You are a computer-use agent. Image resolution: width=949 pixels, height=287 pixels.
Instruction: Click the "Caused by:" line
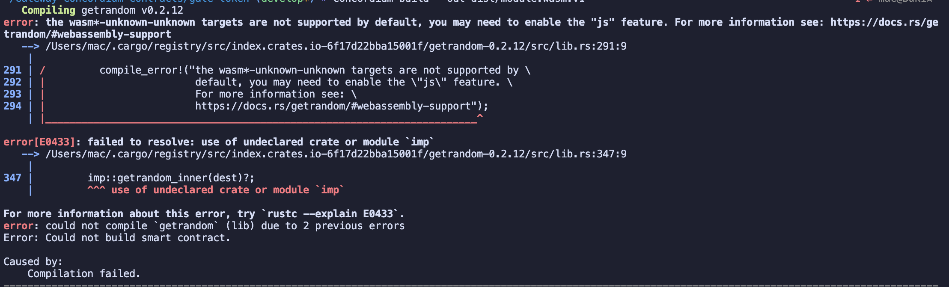point(33,262)
